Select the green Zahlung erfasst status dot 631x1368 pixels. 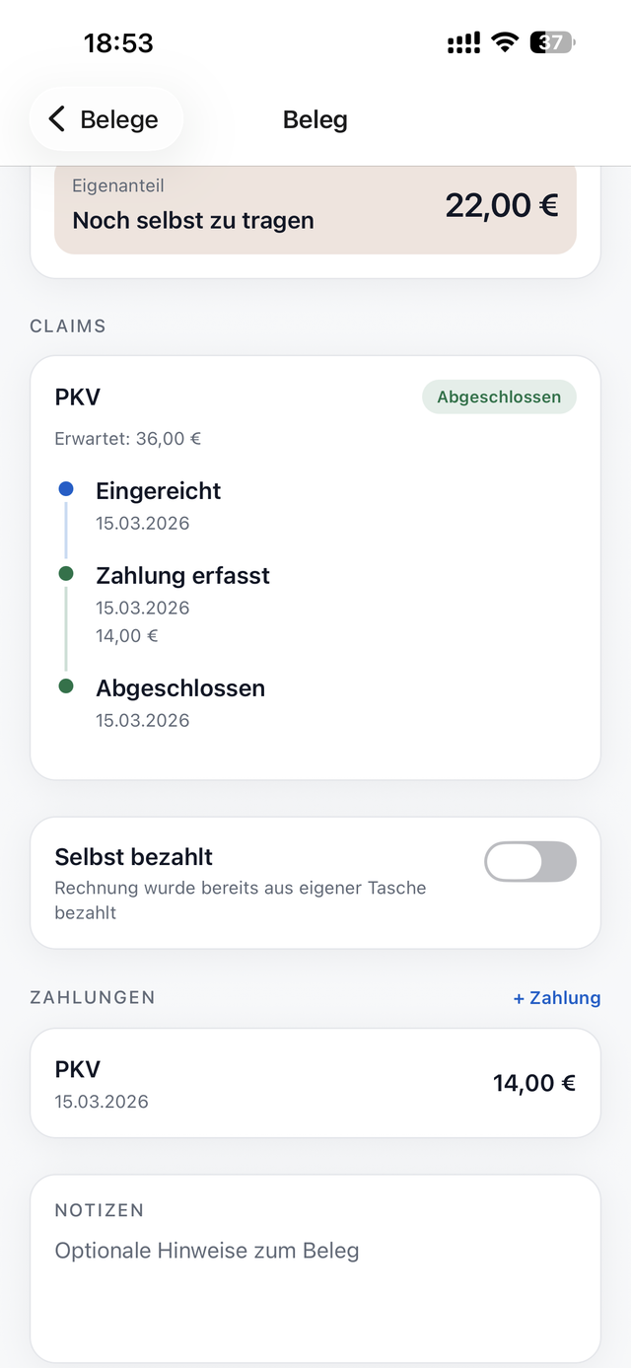pyautogui.click(x=65, y=573)
